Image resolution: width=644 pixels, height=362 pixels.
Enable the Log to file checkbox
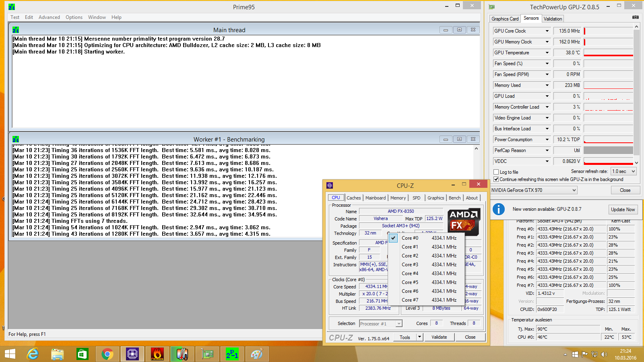[x=496, y=172]
